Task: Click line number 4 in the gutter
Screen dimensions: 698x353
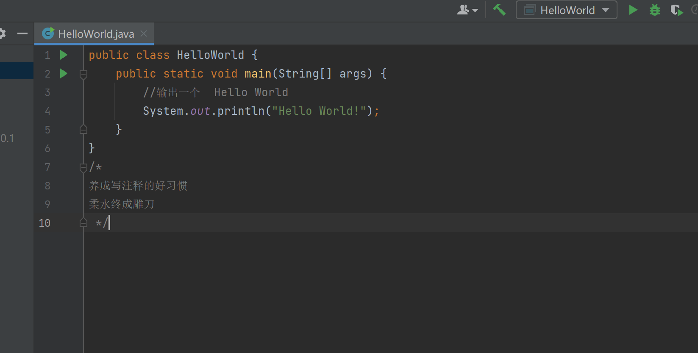Action: pyautogui.click(x=47, y=111)
